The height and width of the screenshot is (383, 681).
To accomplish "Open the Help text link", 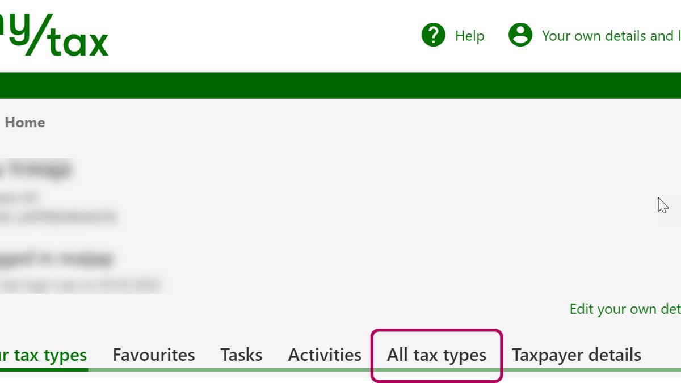I will point(469,36).
